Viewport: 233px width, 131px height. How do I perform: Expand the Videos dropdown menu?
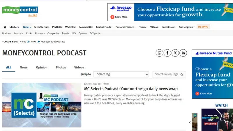pos(155,27)
